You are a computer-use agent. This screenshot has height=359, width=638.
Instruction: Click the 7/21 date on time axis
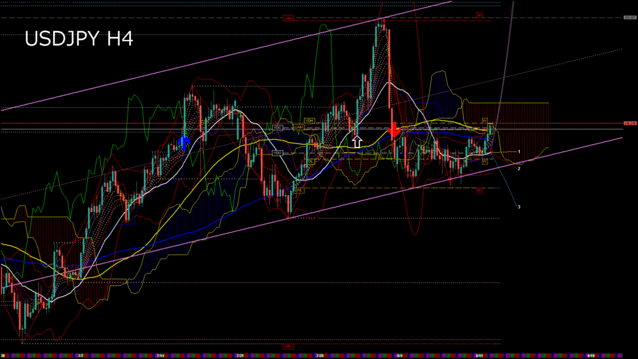[x=240, y=356]
